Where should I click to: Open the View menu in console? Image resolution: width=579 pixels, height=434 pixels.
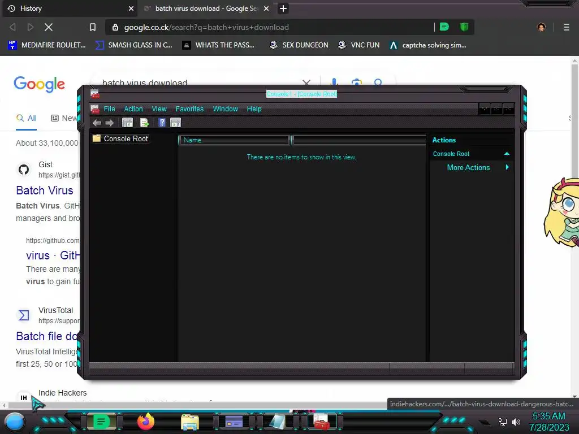159,109
